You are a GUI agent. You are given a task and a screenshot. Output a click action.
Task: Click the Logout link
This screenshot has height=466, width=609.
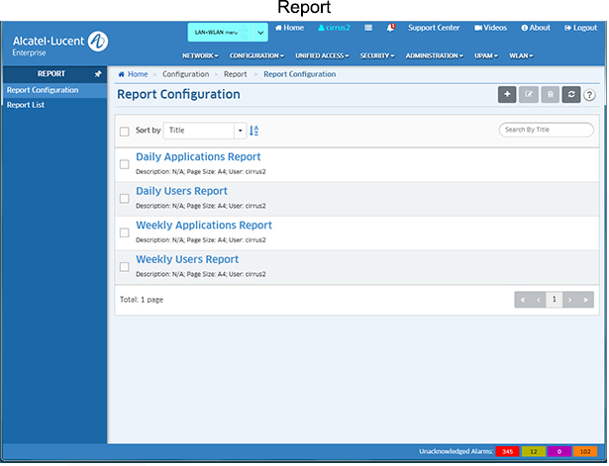[x=579, y=28]
